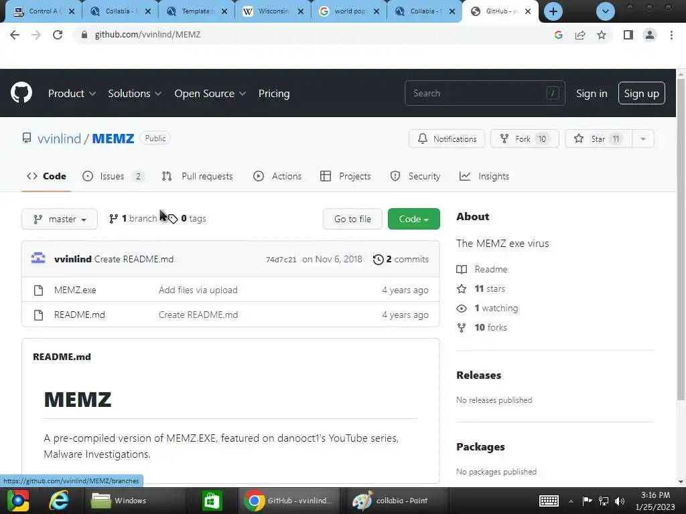Switch to the Security tab
Image resolution: width=686 pixels, height=514 pixels.
point(415,176)
